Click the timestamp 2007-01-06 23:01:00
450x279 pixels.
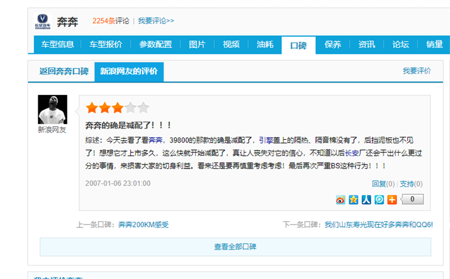[118, 184]
